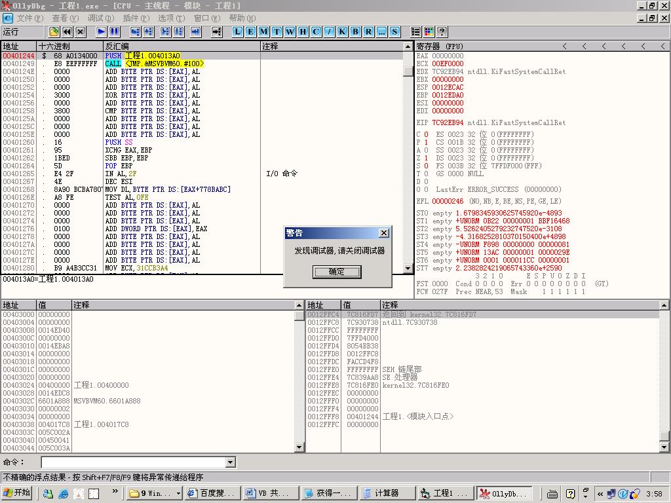Click the Trace into toolbar icon
Viewport: 671px width, 503px height.
[165, 31]
